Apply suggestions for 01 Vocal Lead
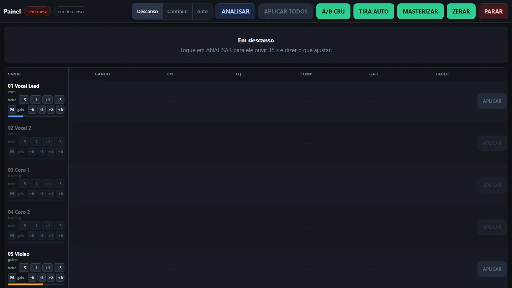The image size is (512, 288). (492, 101)
